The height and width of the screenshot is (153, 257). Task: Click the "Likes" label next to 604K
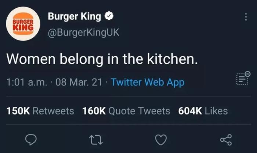[216, 111]
